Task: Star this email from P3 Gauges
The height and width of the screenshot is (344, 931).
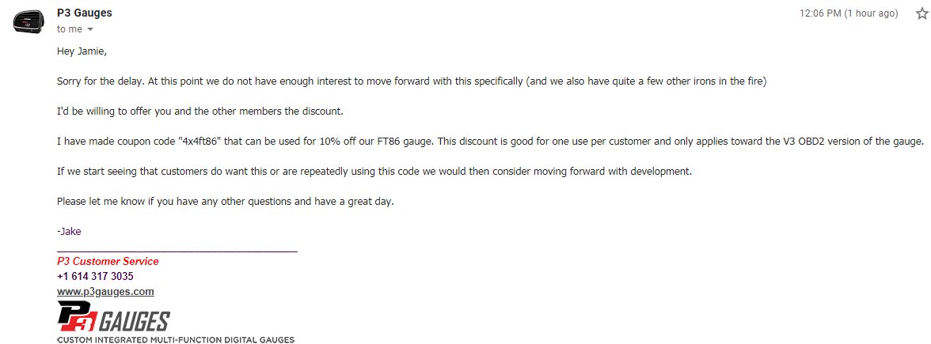Action: coord(921,13)
